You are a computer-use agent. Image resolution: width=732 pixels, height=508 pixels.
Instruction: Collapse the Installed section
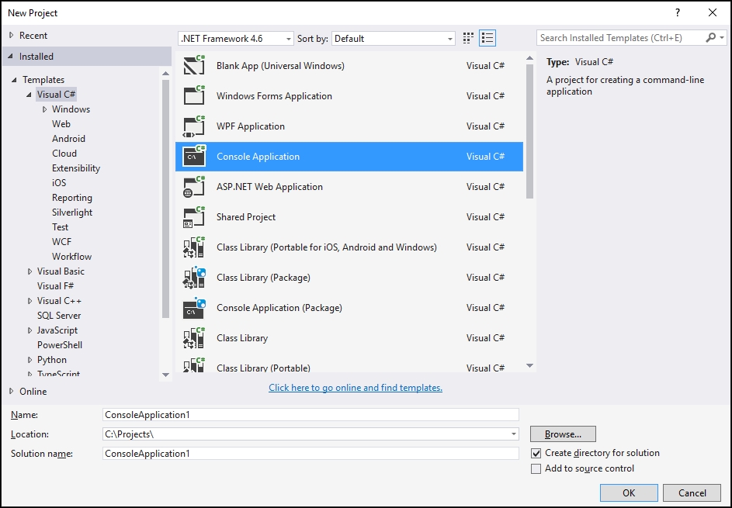point(11,57)
